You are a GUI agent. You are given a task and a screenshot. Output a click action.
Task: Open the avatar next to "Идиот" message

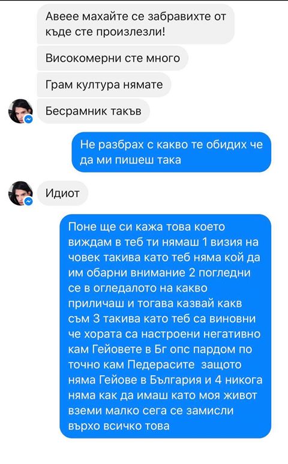(20, 194)
